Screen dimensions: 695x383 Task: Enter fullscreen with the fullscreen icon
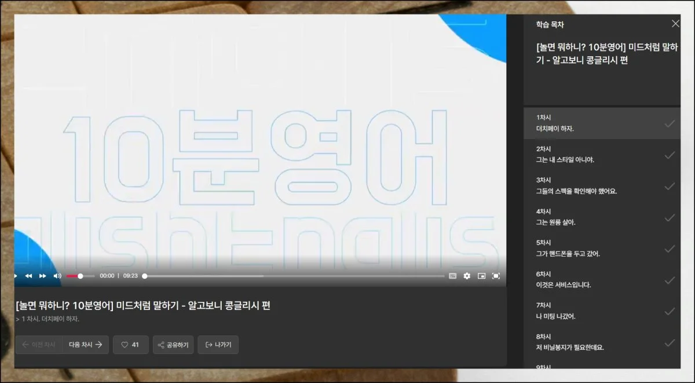pos(496,276)
